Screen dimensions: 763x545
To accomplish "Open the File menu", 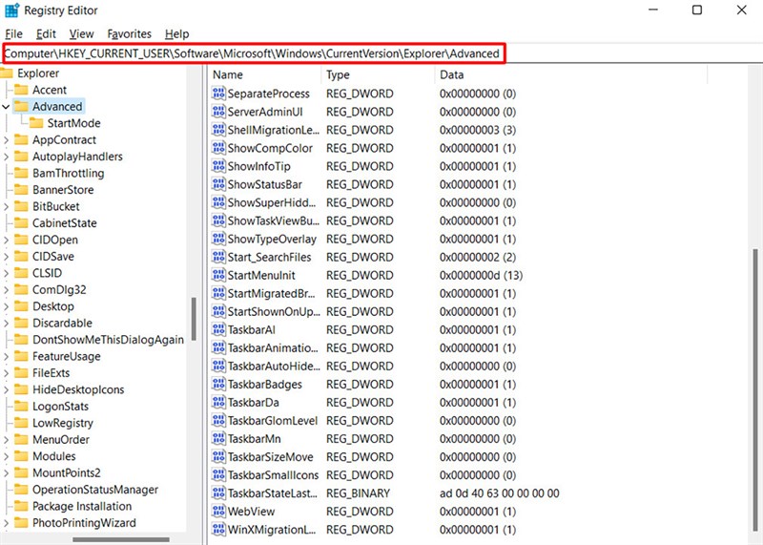I will point(13,33).
